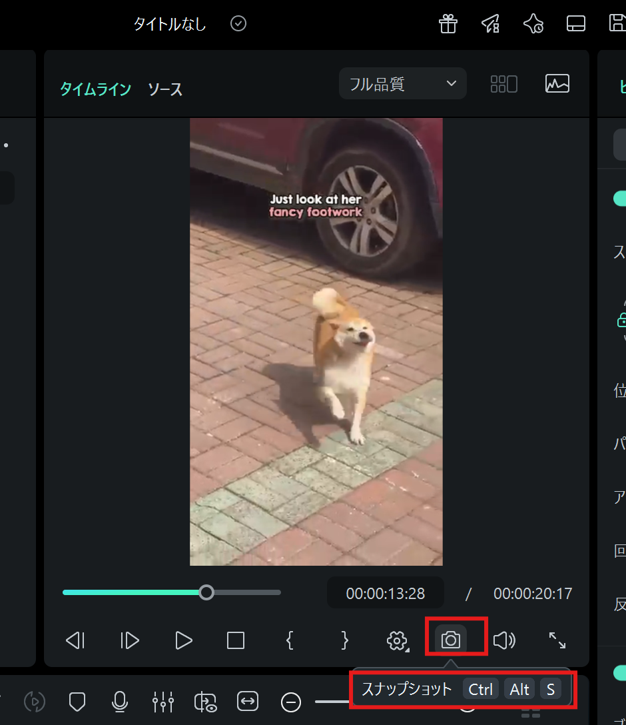
Task: Step back one frame
Action: click(x=75, y=640)
